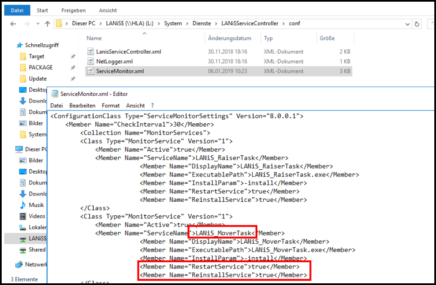436x285 pixels.
Task: Go back in Explorer navigation
Action: coord(13,24)
